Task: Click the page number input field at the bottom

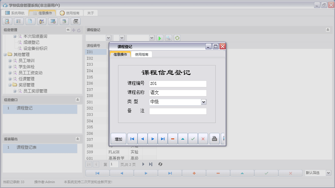Action: point(113,164)
